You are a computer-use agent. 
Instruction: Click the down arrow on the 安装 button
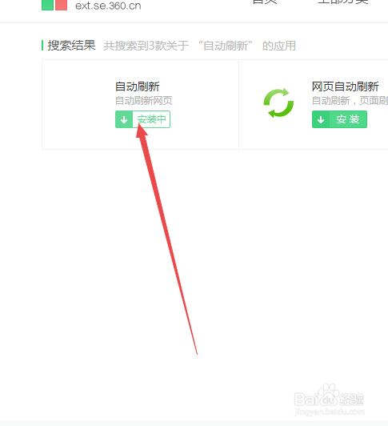(x=321, y=119)
